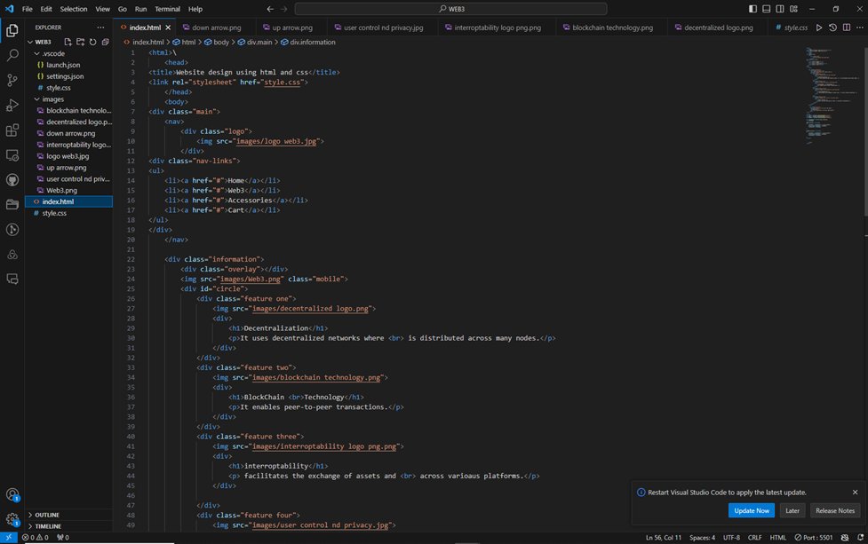Click the code minimap

pyautogui.click(x=832, y=95)
